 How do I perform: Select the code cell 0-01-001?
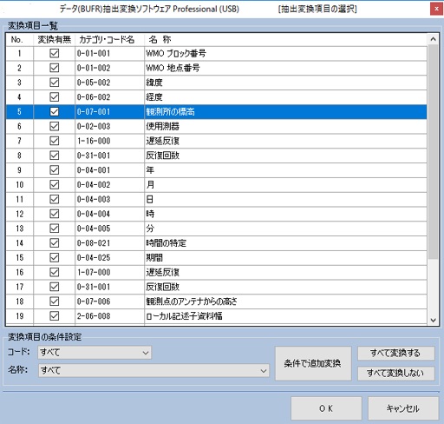(x=109, y=53)
